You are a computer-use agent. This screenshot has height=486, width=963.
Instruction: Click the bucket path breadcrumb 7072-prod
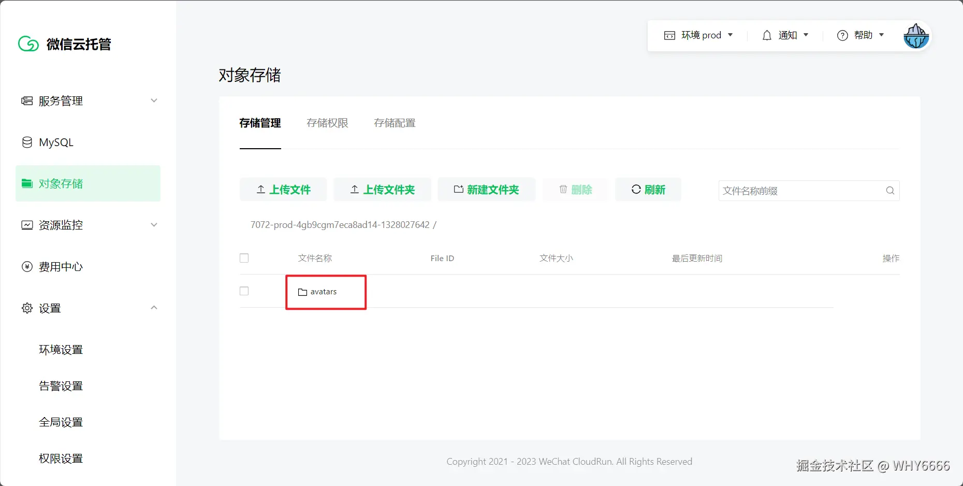(x=340, y=225)
